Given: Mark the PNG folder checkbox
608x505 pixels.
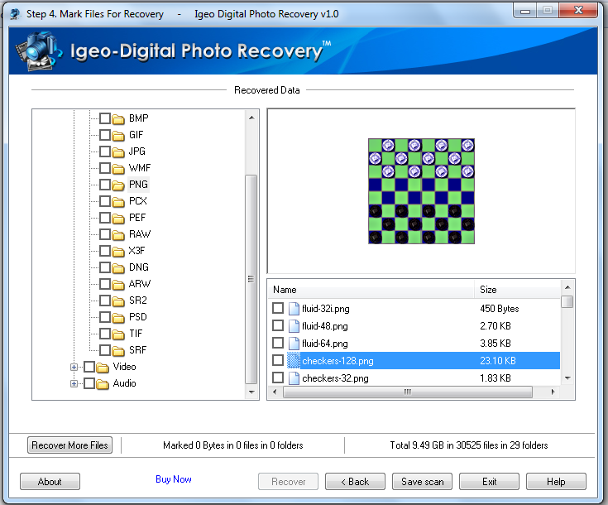Looking at the screenshot, I should 105,185.
